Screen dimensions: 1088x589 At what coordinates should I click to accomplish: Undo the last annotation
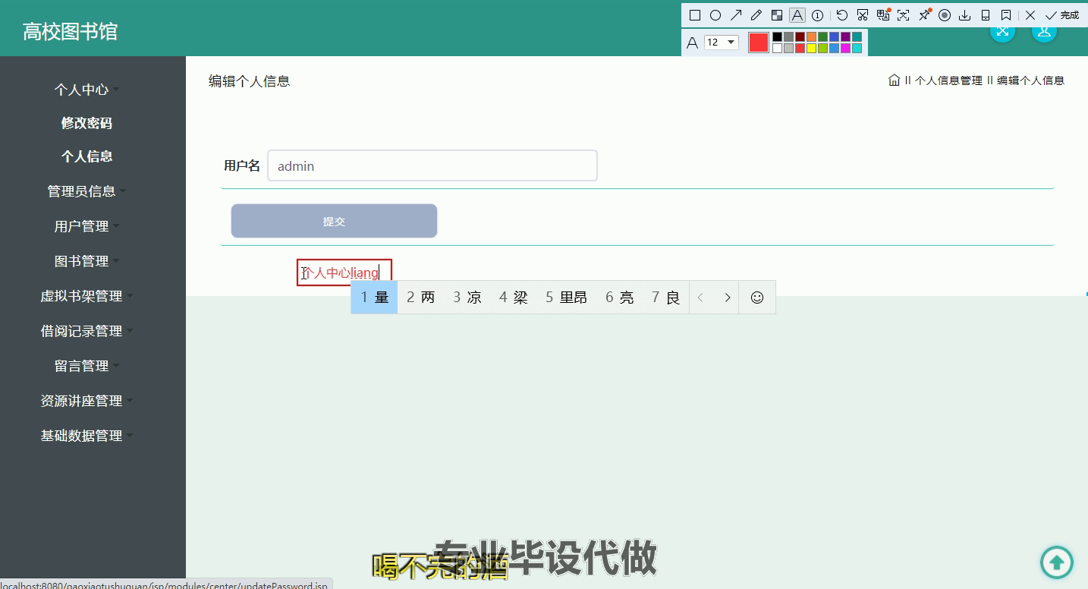(x=842, y=15)
